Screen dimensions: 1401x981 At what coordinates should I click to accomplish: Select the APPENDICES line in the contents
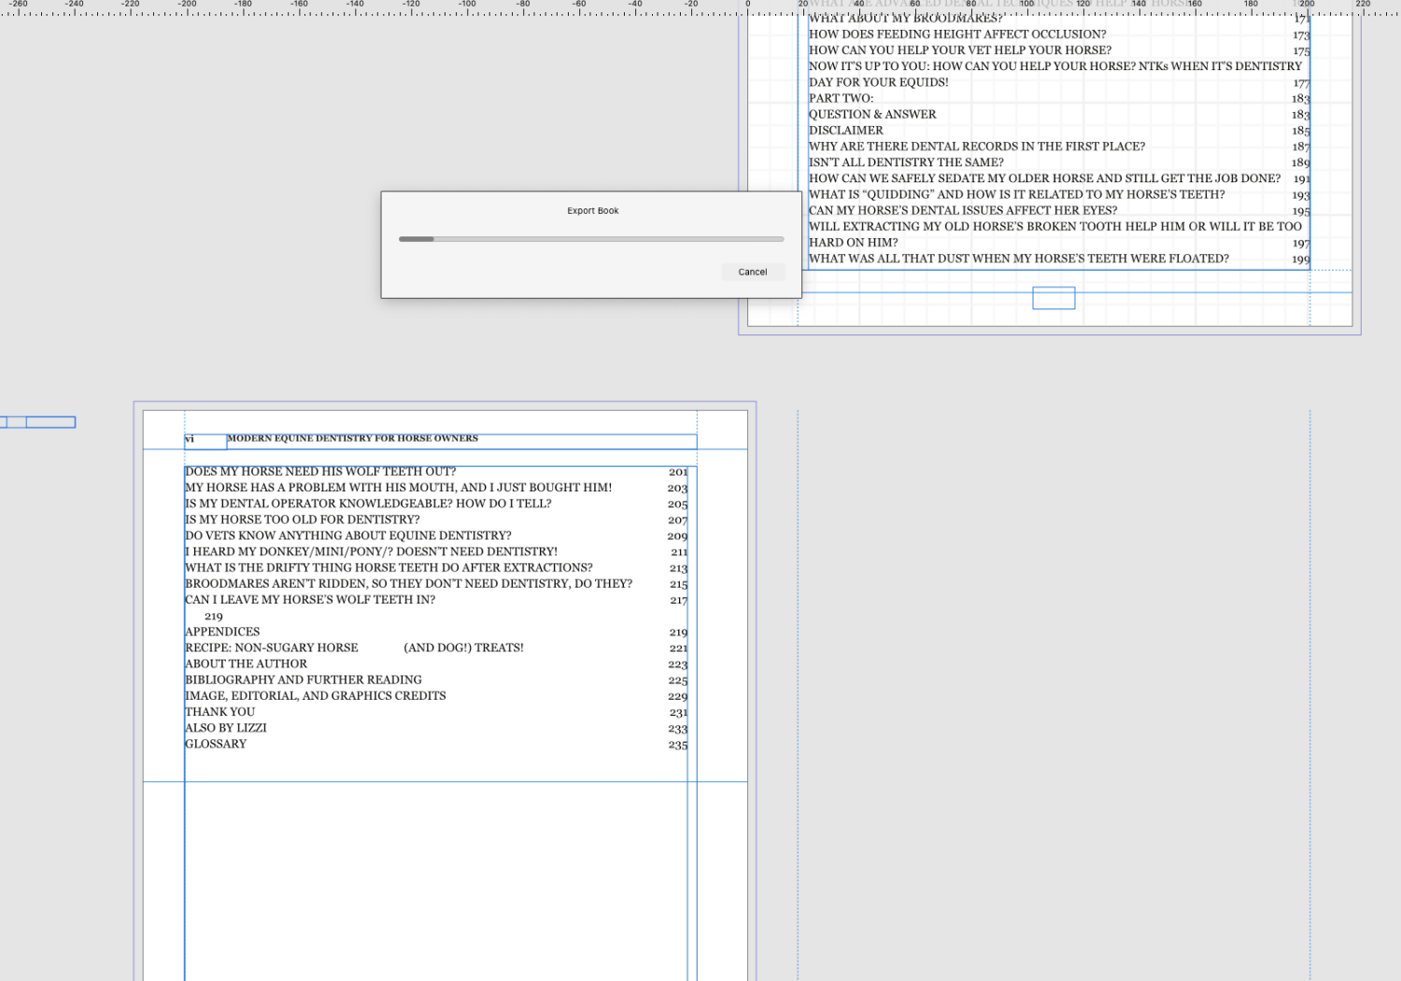(x=222, y=632)
